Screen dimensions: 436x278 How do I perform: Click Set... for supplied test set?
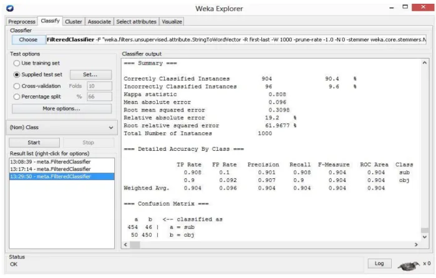(90, 75)
